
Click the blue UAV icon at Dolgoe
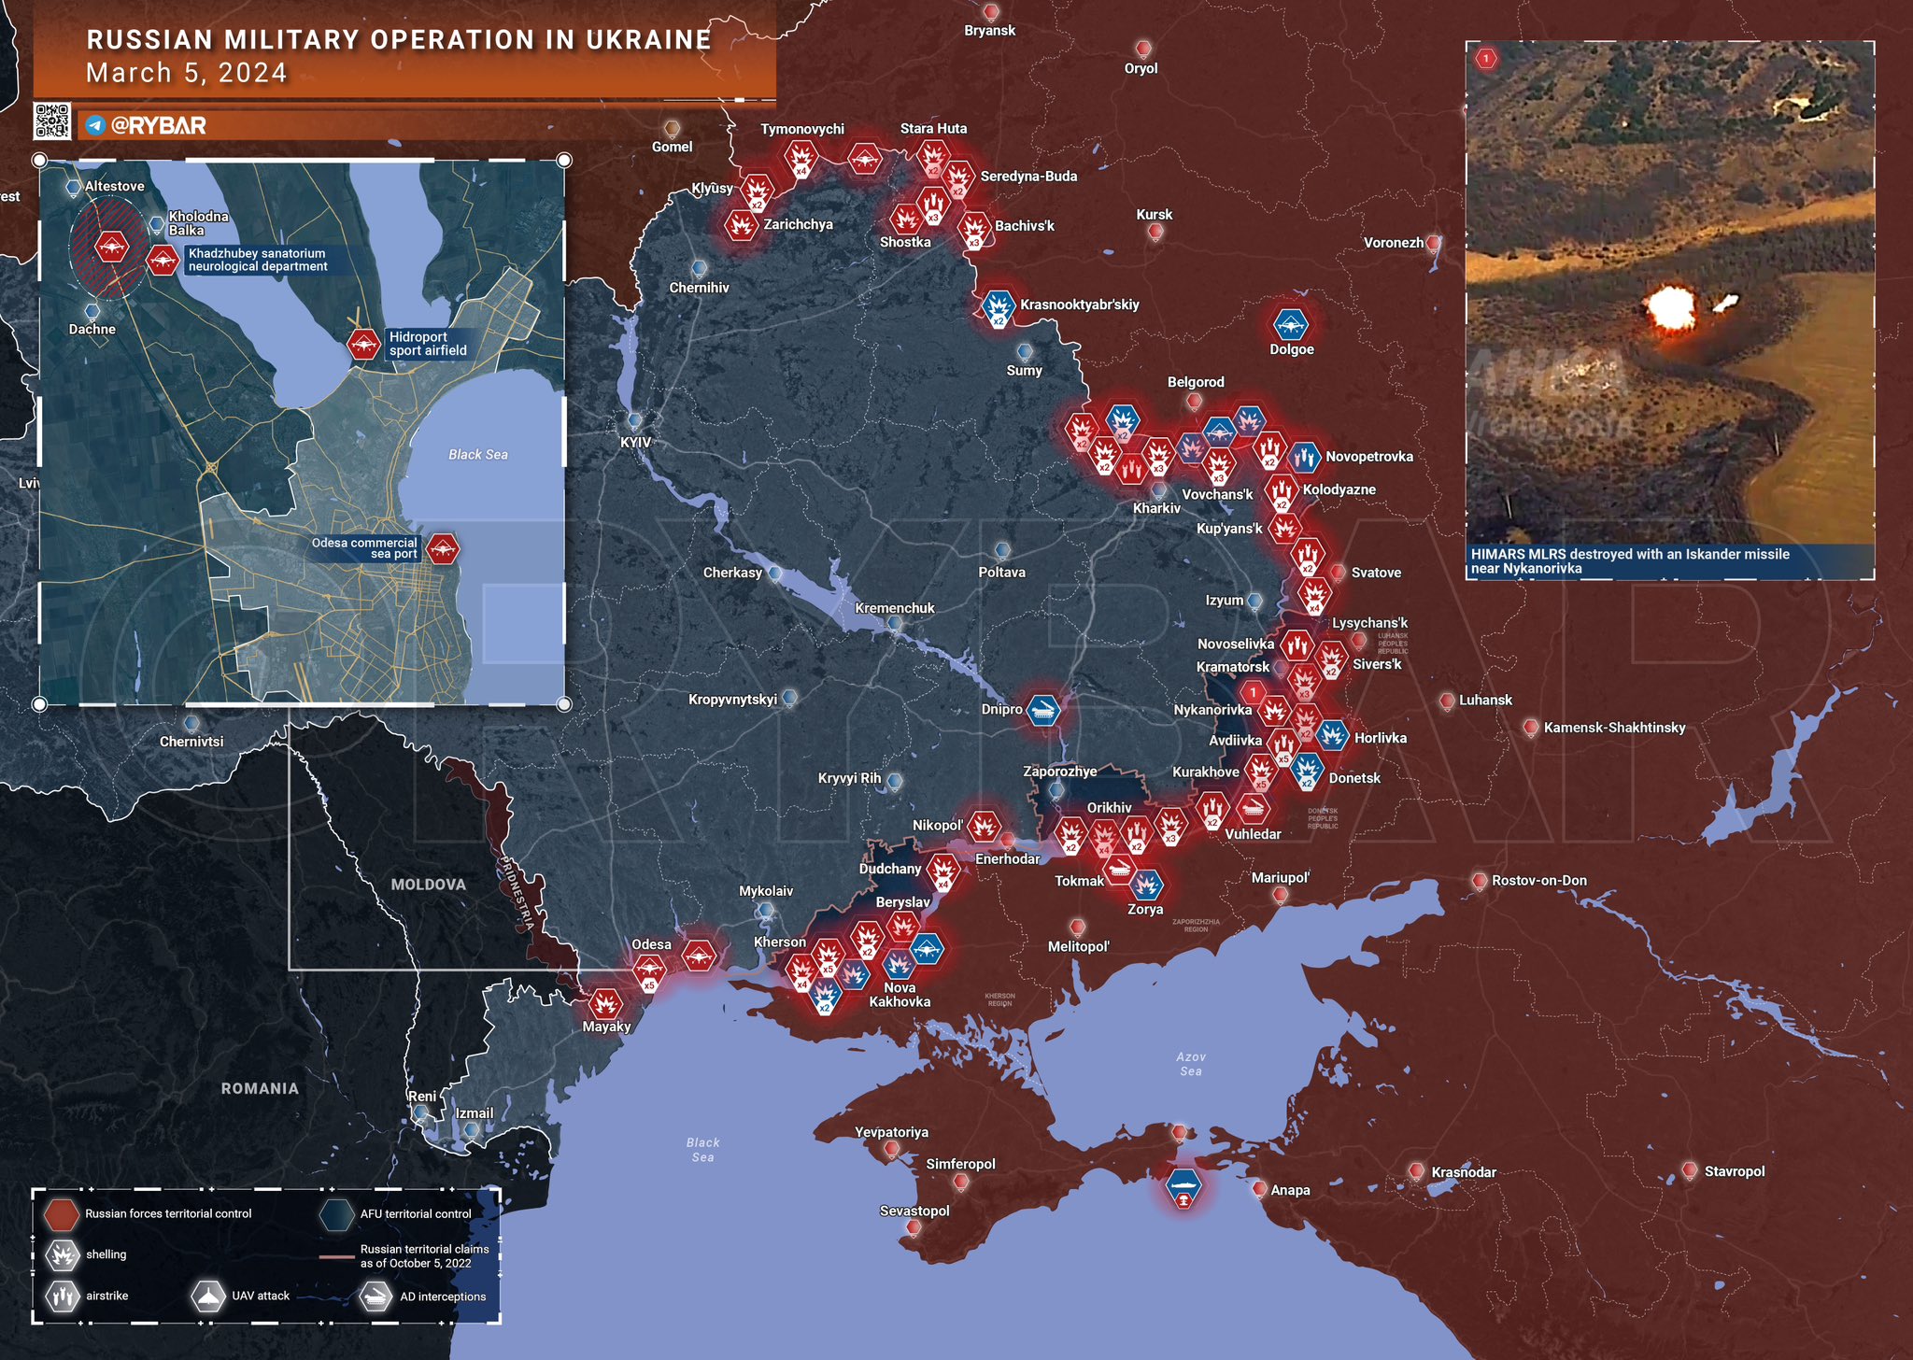[x=1291, y=325]
